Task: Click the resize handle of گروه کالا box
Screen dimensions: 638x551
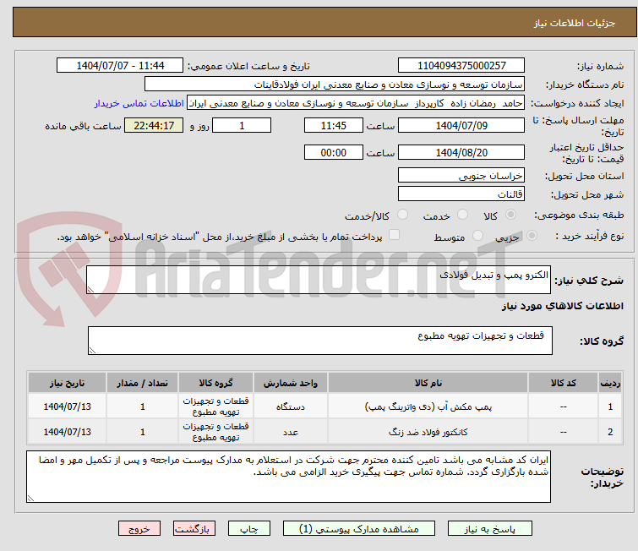Action: (x=92, y=351)
